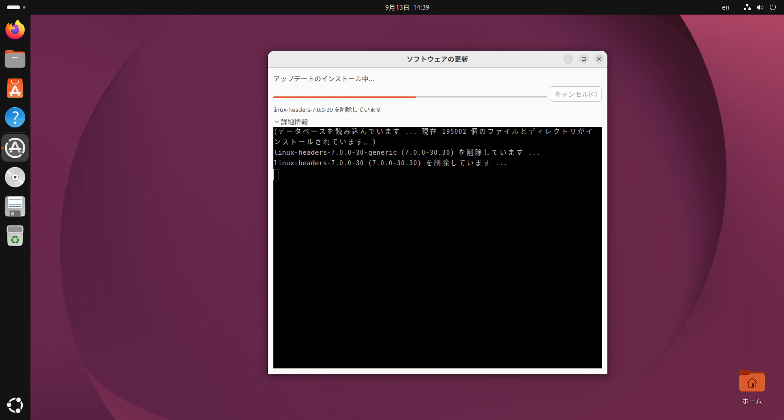Click the アップデートのインストール中... heading
784x420 pixels.
click(x=324, y=79)
